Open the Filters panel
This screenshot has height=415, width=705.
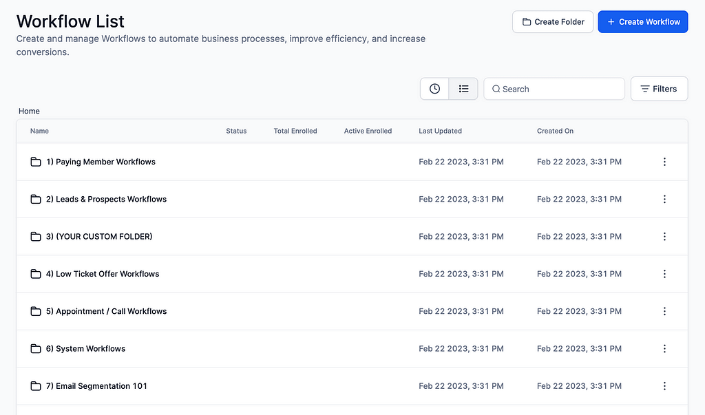[659, 89]
